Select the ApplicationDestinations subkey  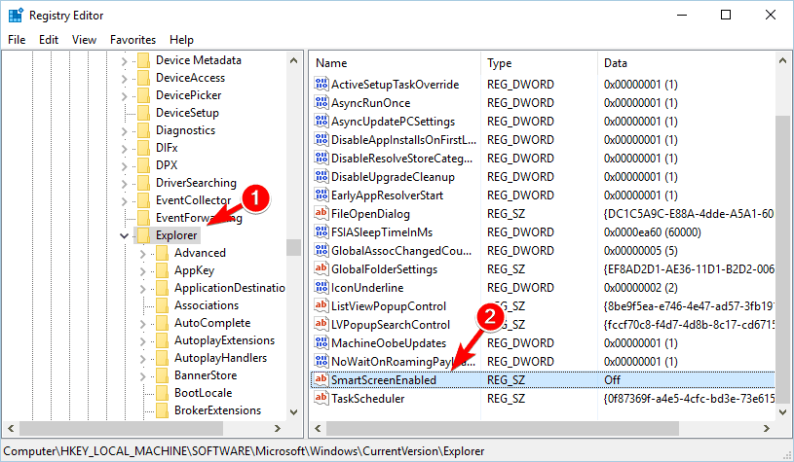pyautogui.click(x=229, y=288)
